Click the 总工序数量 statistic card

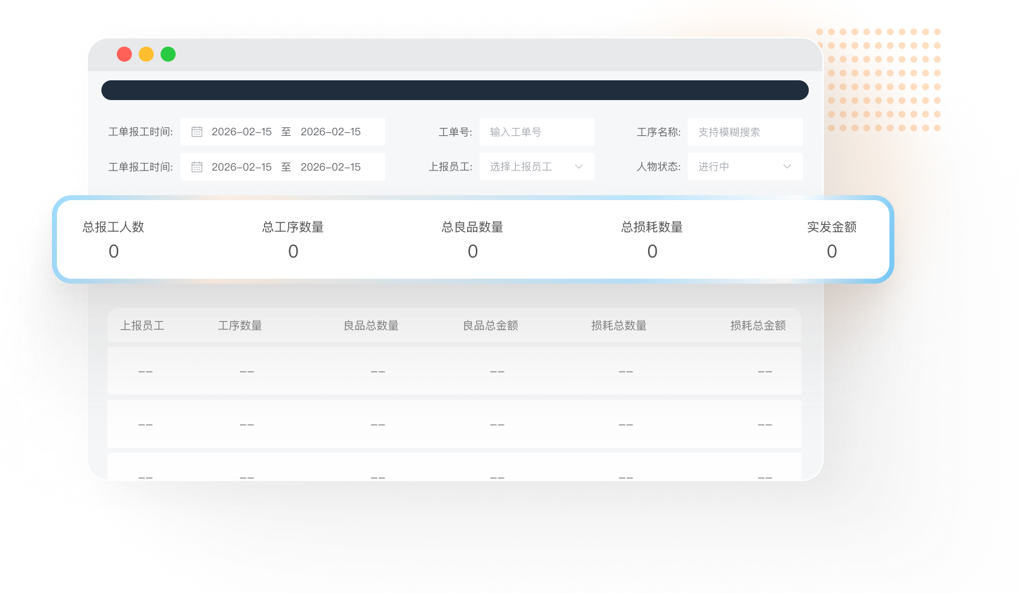(293, 239)
